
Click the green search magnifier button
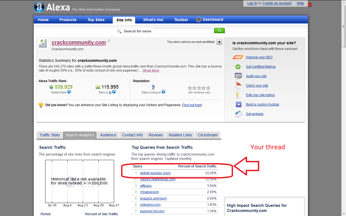219,31
